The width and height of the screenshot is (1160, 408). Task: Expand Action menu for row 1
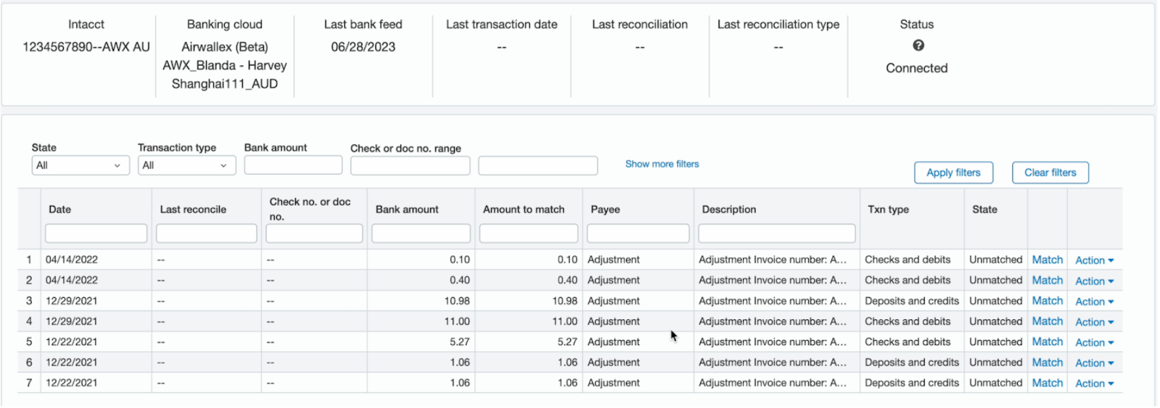(1094, 260)
